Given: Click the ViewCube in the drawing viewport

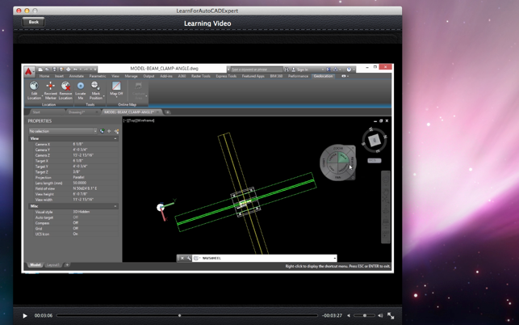Looking at the screenshot, I should [x=374, y=141].
